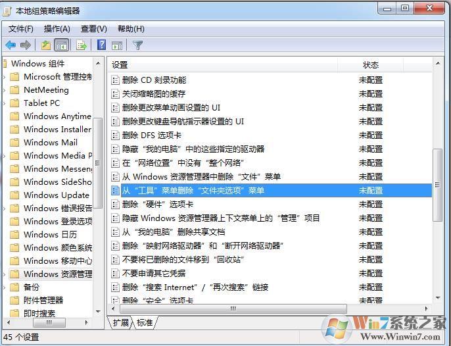Click the folder icon of 备份

coord(14,287)
